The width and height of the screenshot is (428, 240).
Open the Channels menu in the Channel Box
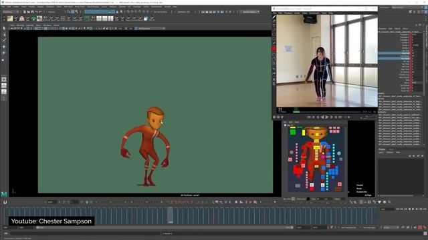[x=383, y=29]
